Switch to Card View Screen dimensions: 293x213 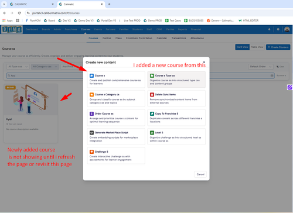click(x=242, y=47)
